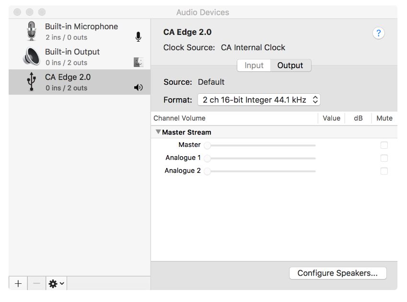Click the Source Default value
This screenshot has width=407, height=302.
tap(211, 82)
